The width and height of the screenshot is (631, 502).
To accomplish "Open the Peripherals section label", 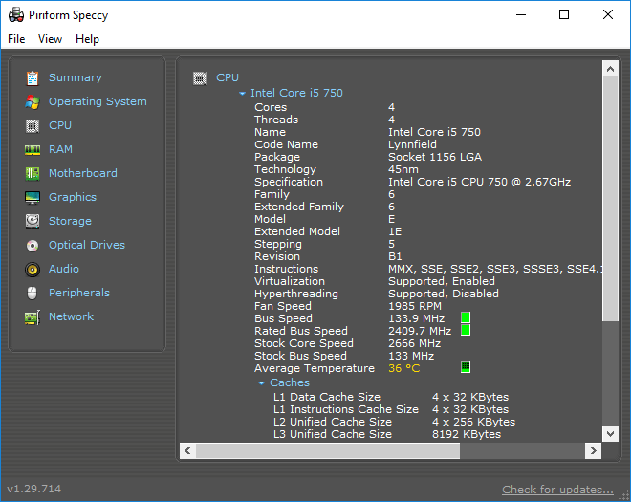I will click(x=79, y=293).
